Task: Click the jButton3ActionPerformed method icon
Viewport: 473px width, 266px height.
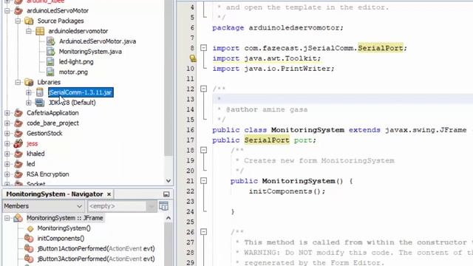Action: tap(29, 259)
